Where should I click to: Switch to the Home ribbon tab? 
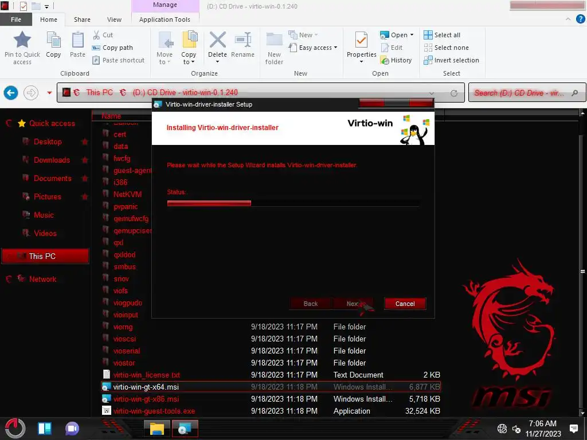pos(49,19)
